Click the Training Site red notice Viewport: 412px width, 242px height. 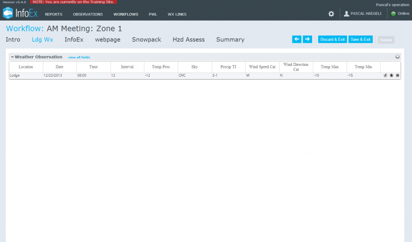pyautogui.click(x=73, y=2)
